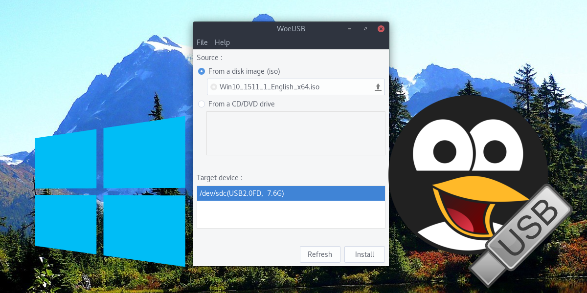Open the Help menu
Image resolution: width=587 pixels, height=293 pixels.
[x=222, y=42]
